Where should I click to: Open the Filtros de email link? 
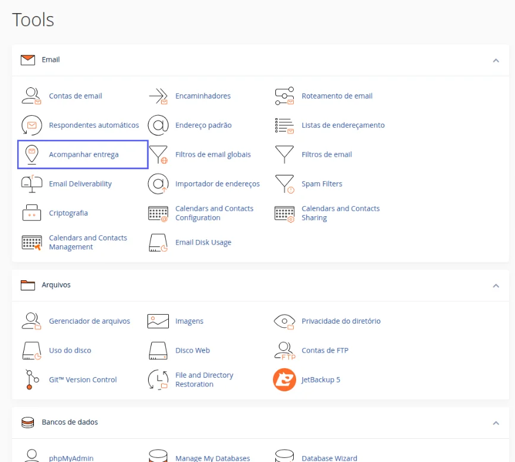[327, 154]
